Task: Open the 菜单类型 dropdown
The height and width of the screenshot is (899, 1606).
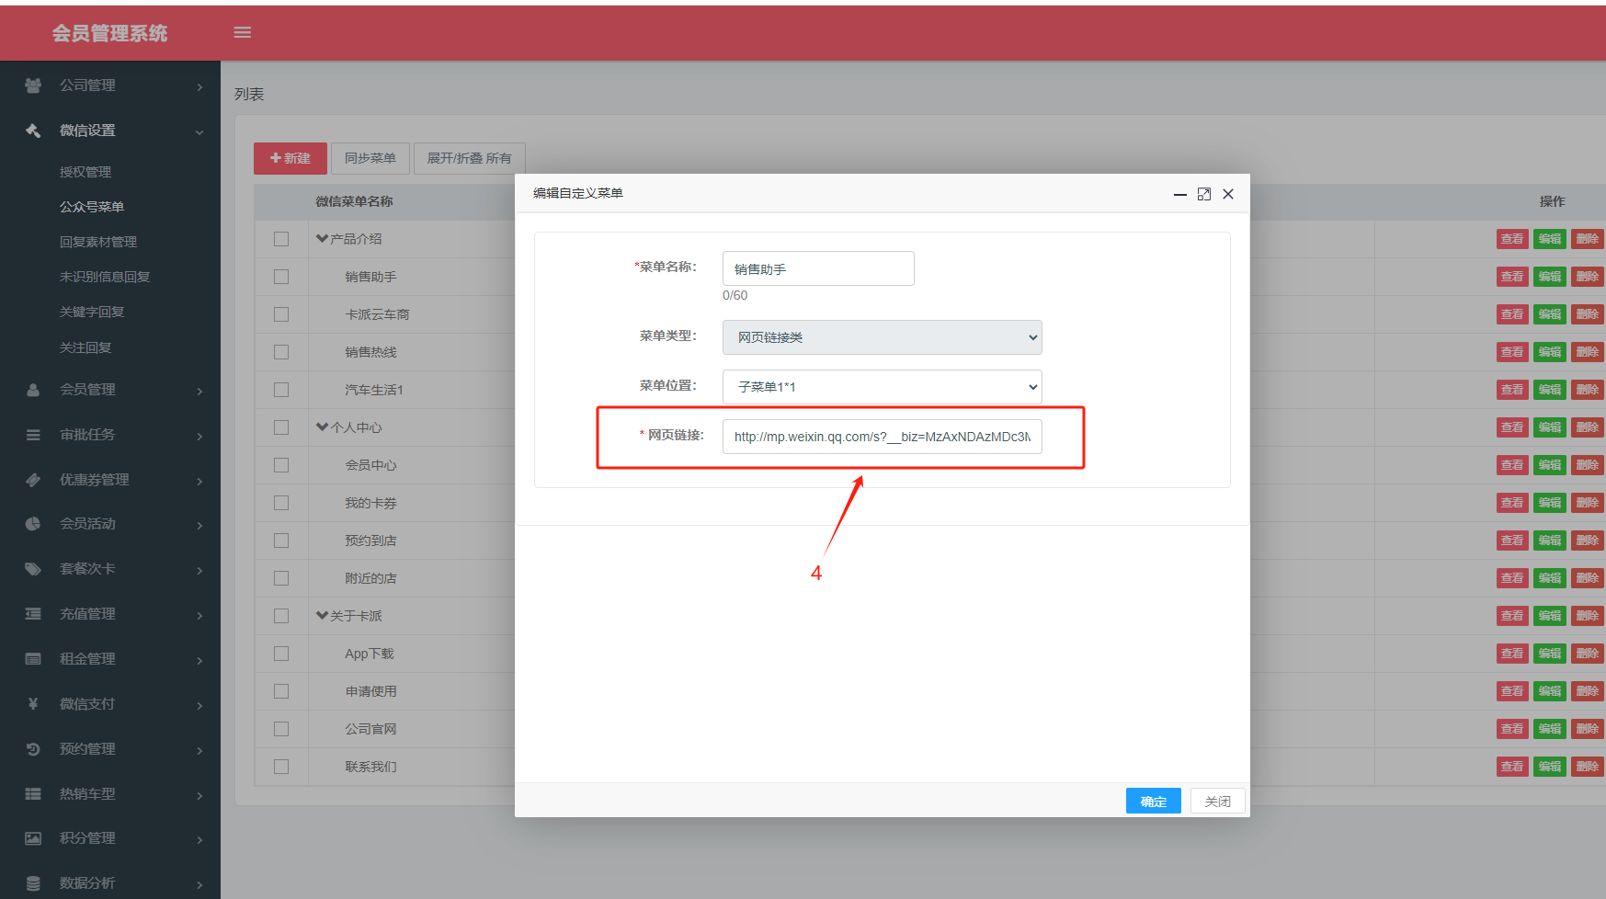Action: point(882,337)
